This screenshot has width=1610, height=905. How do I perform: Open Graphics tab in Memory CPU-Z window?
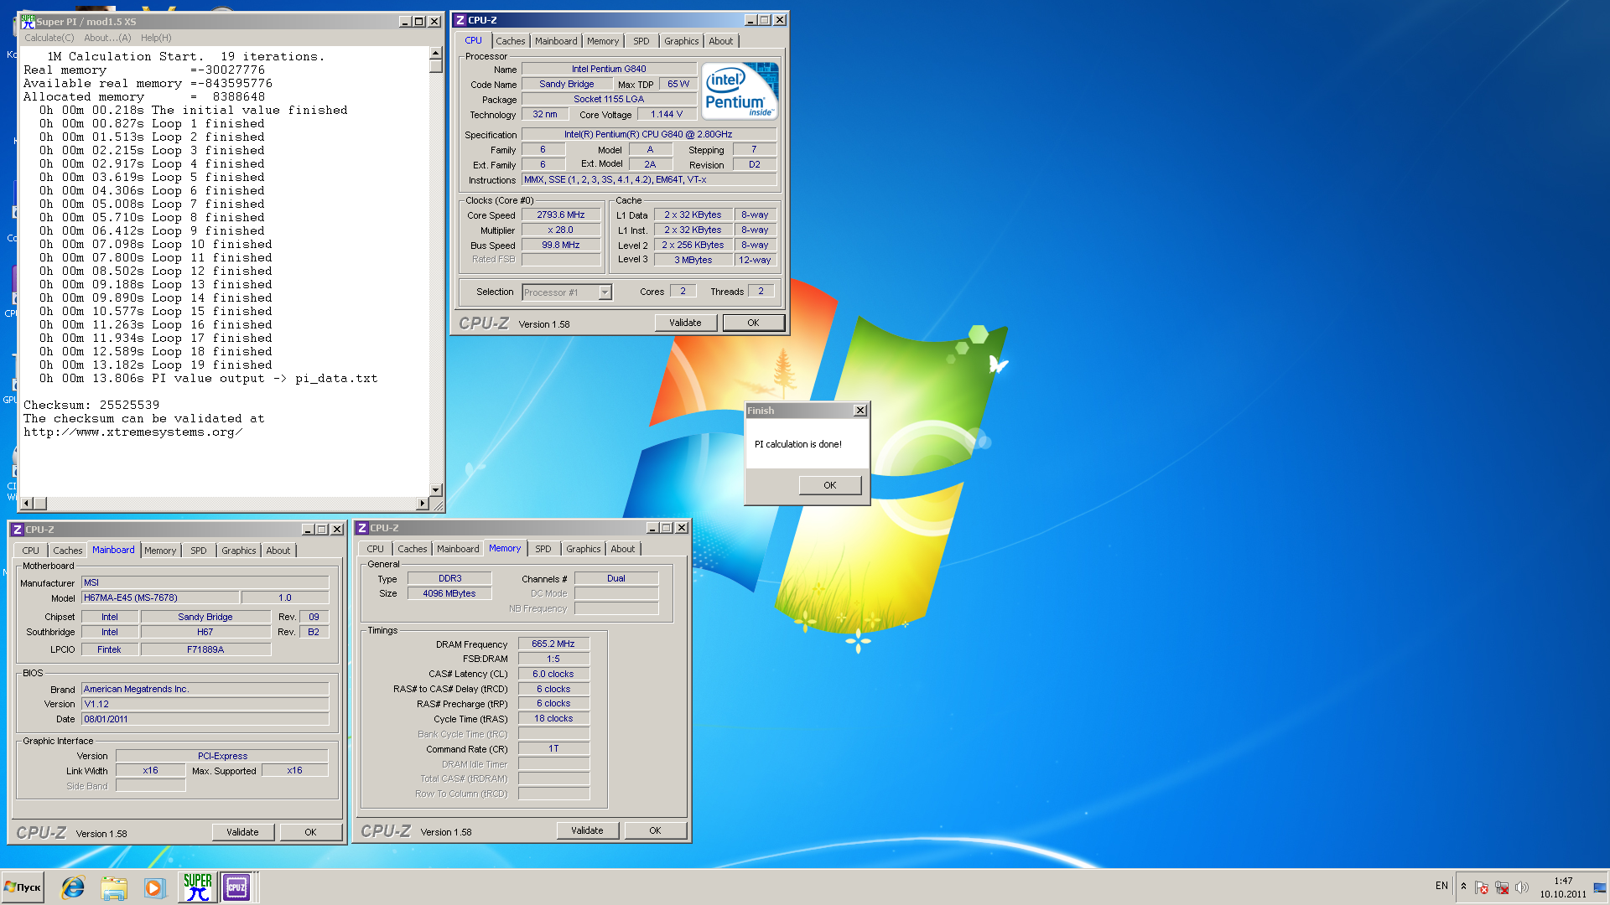click(583, 549)
